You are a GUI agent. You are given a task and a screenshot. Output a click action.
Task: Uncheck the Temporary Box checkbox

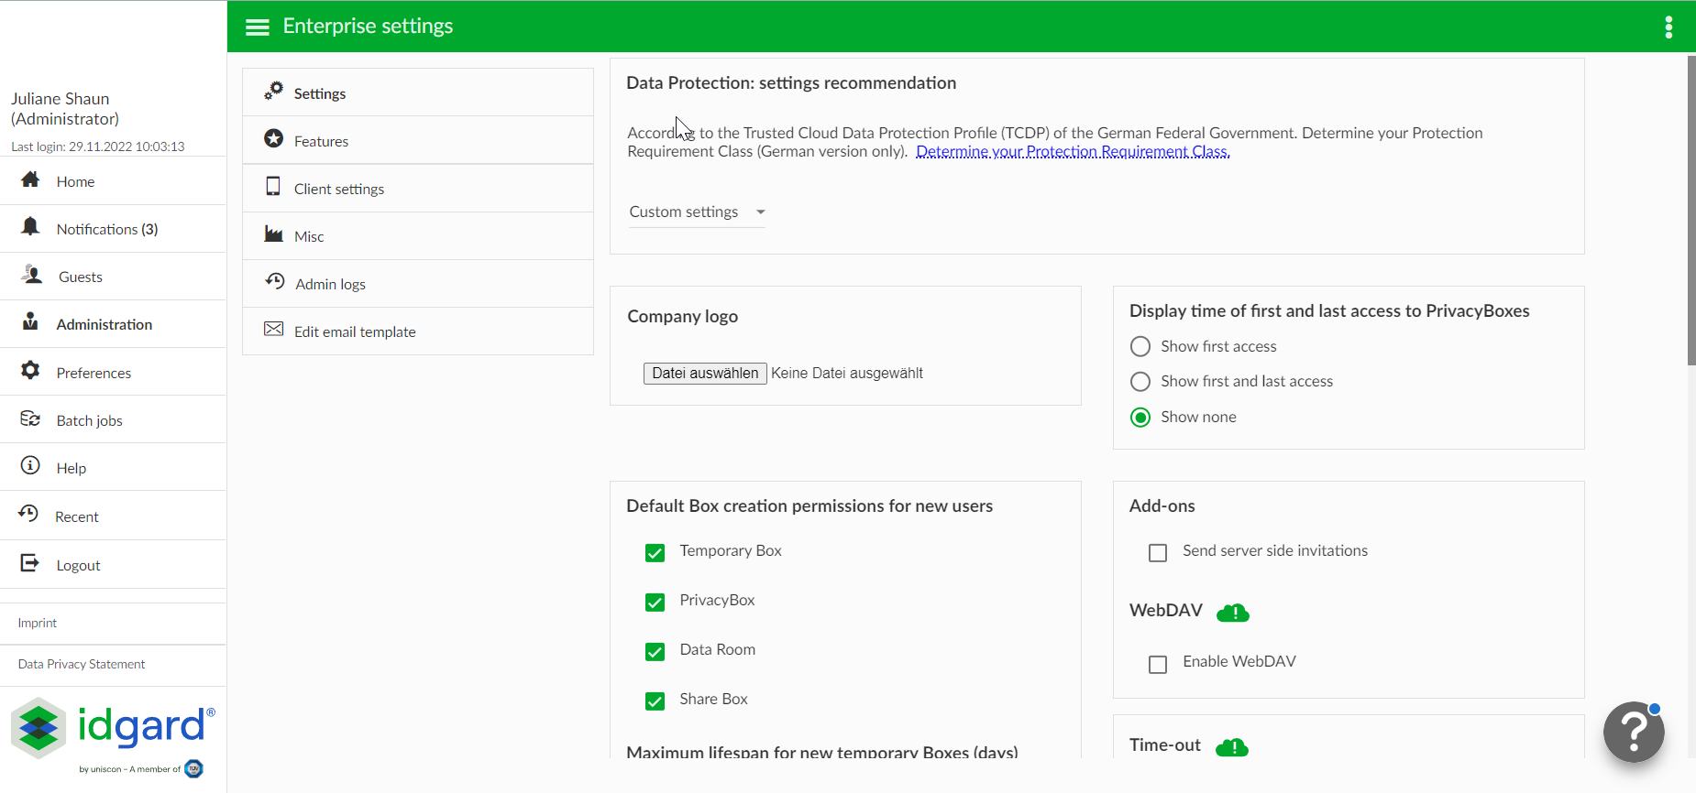pos(655,553)
